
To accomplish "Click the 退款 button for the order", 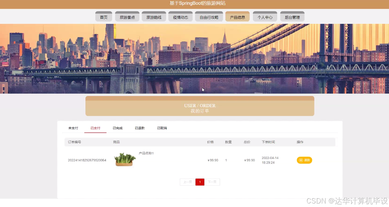I will pyautogui.click(x=304, y=160).
